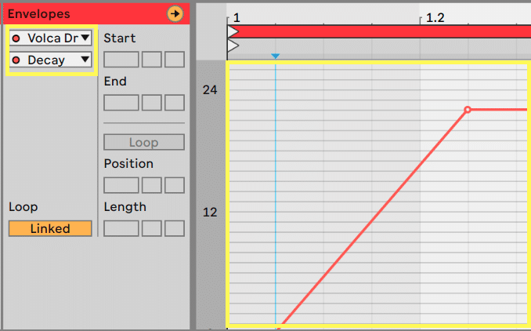Open the Volca Dr device chooser dropdown
Screen dimensions: 531x331
(50, 38)
